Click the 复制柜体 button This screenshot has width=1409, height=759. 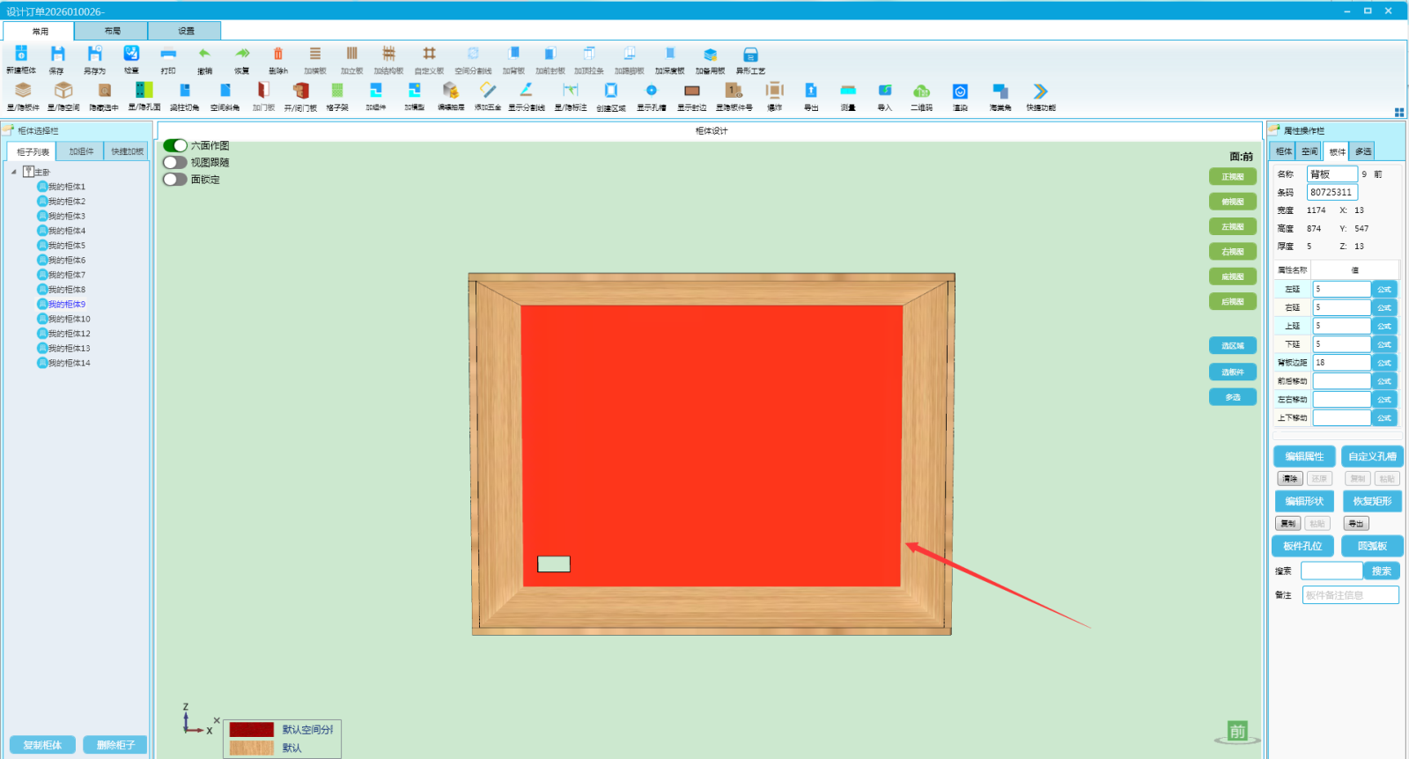pos(42,745)
